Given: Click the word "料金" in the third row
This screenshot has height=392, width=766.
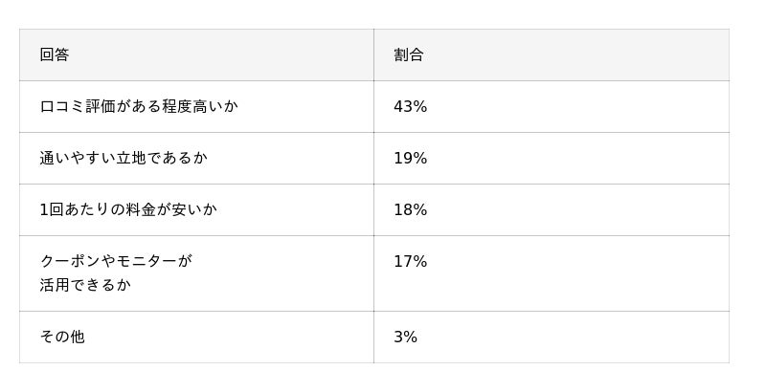Looking at the screenshot, I should click(x=140, y=210).
